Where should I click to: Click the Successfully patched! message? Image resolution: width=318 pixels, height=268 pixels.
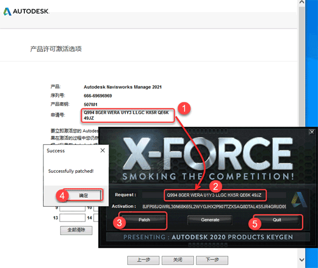click(71, 171)
